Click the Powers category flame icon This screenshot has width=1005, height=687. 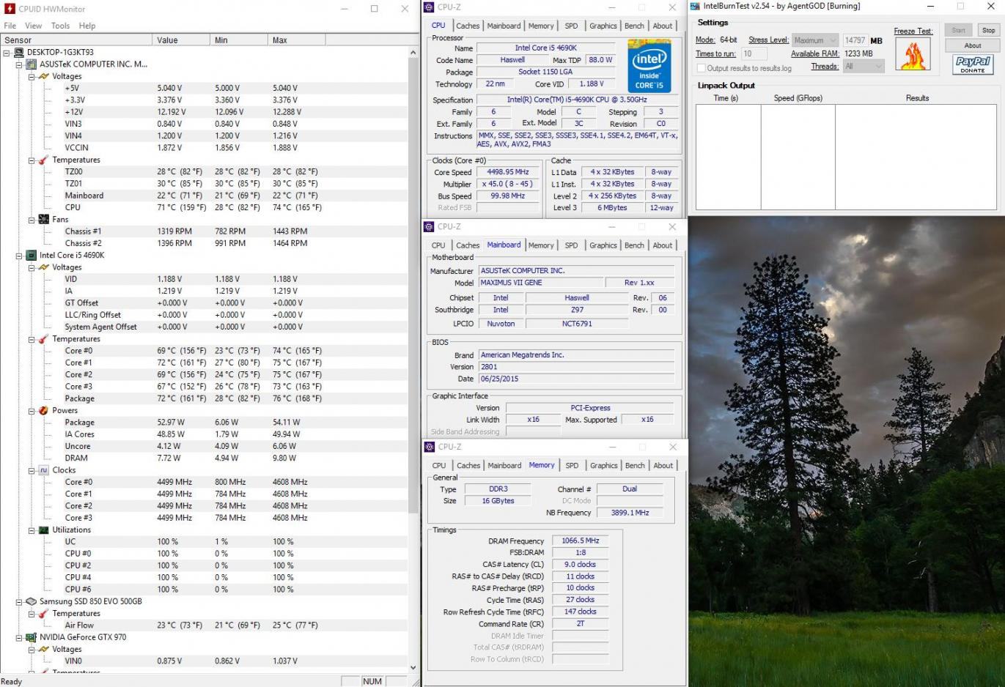tap(44, 411)
